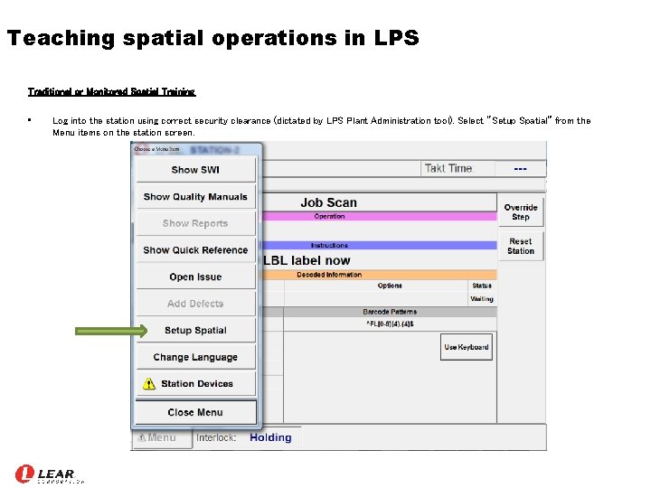The image size is (651, 488).
Task: Click the Menu button at bottom left
Action: coord(162,437)
